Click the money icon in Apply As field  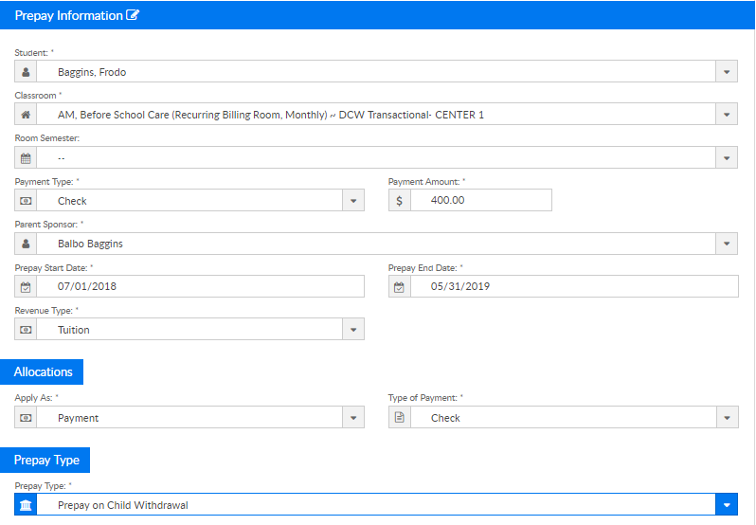[26, 418]
